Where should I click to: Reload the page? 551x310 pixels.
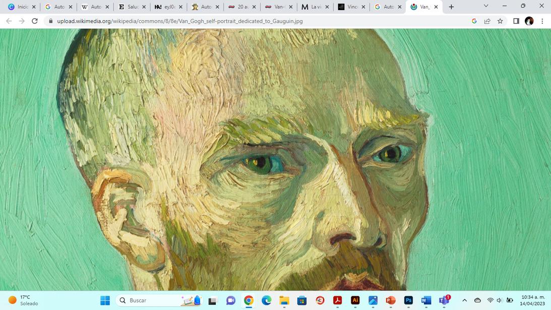coord(34,21)
